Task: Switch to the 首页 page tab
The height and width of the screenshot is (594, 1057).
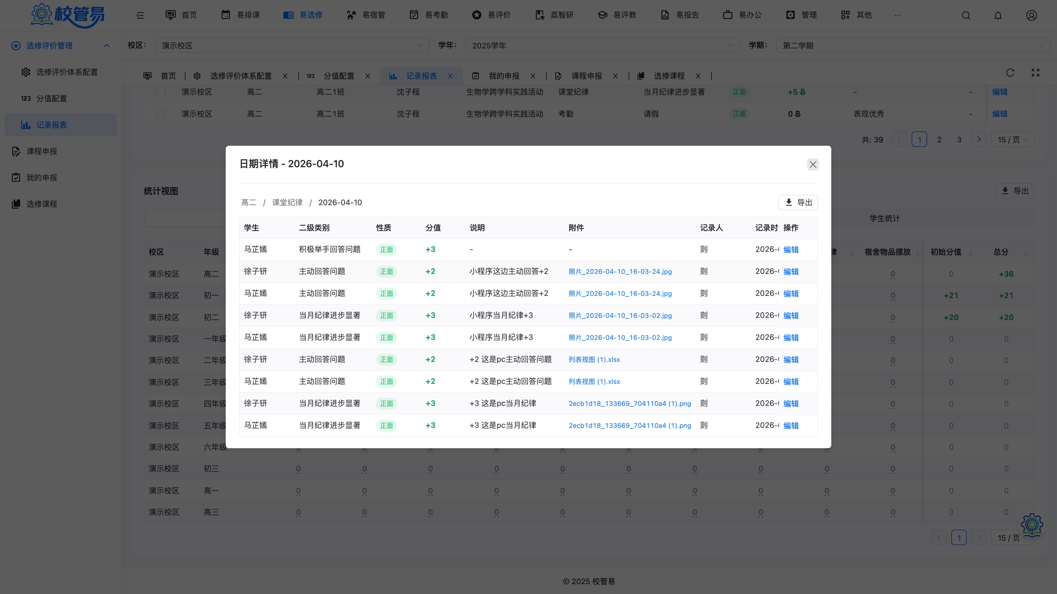Action: (x=160, y=76)
